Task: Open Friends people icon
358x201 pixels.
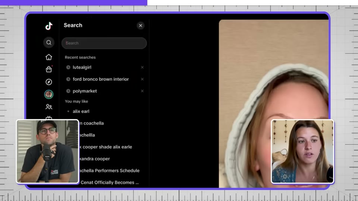Action: (x=48, y=107)
